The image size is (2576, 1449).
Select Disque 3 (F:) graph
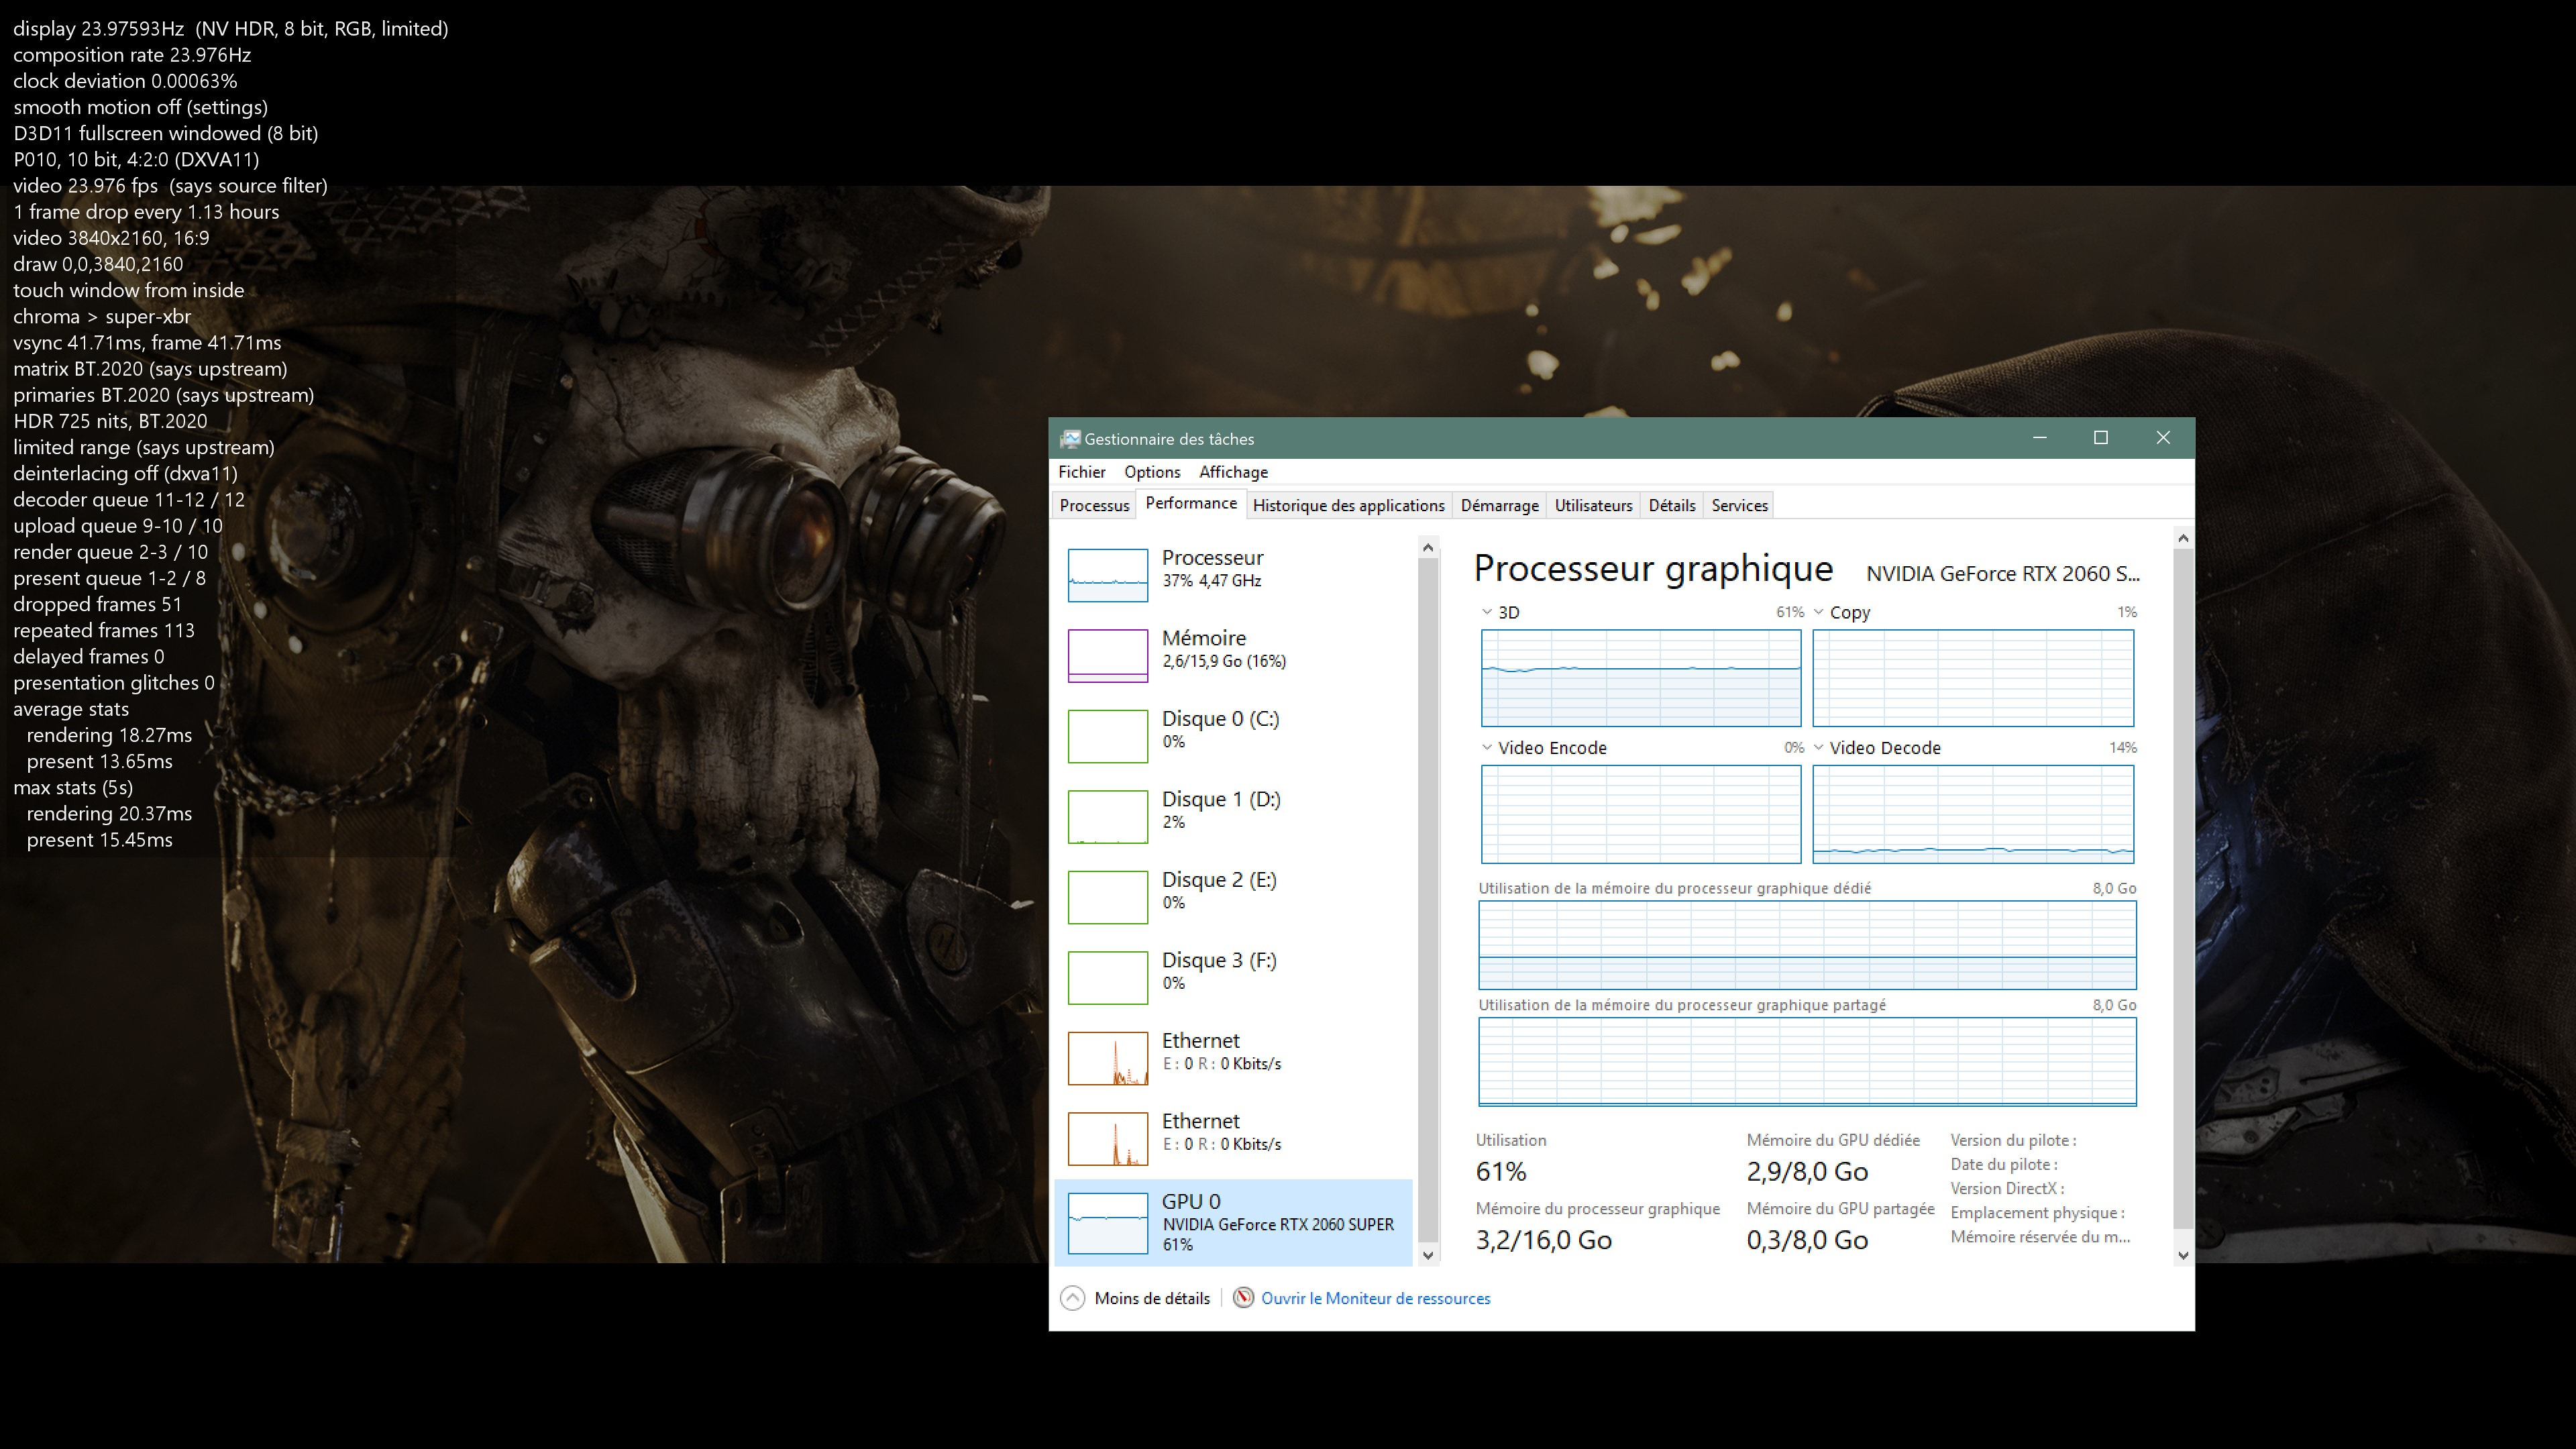pyautogui.click(x=1107, y=977)
